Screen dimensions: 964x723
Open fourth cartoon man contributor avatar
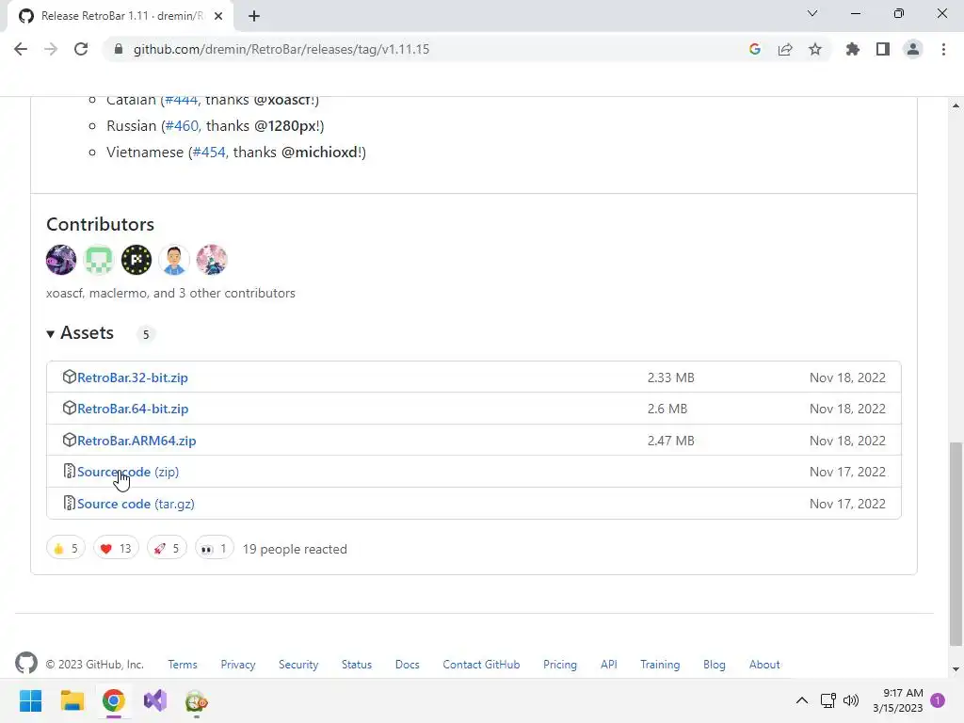(x=174, y=260)
